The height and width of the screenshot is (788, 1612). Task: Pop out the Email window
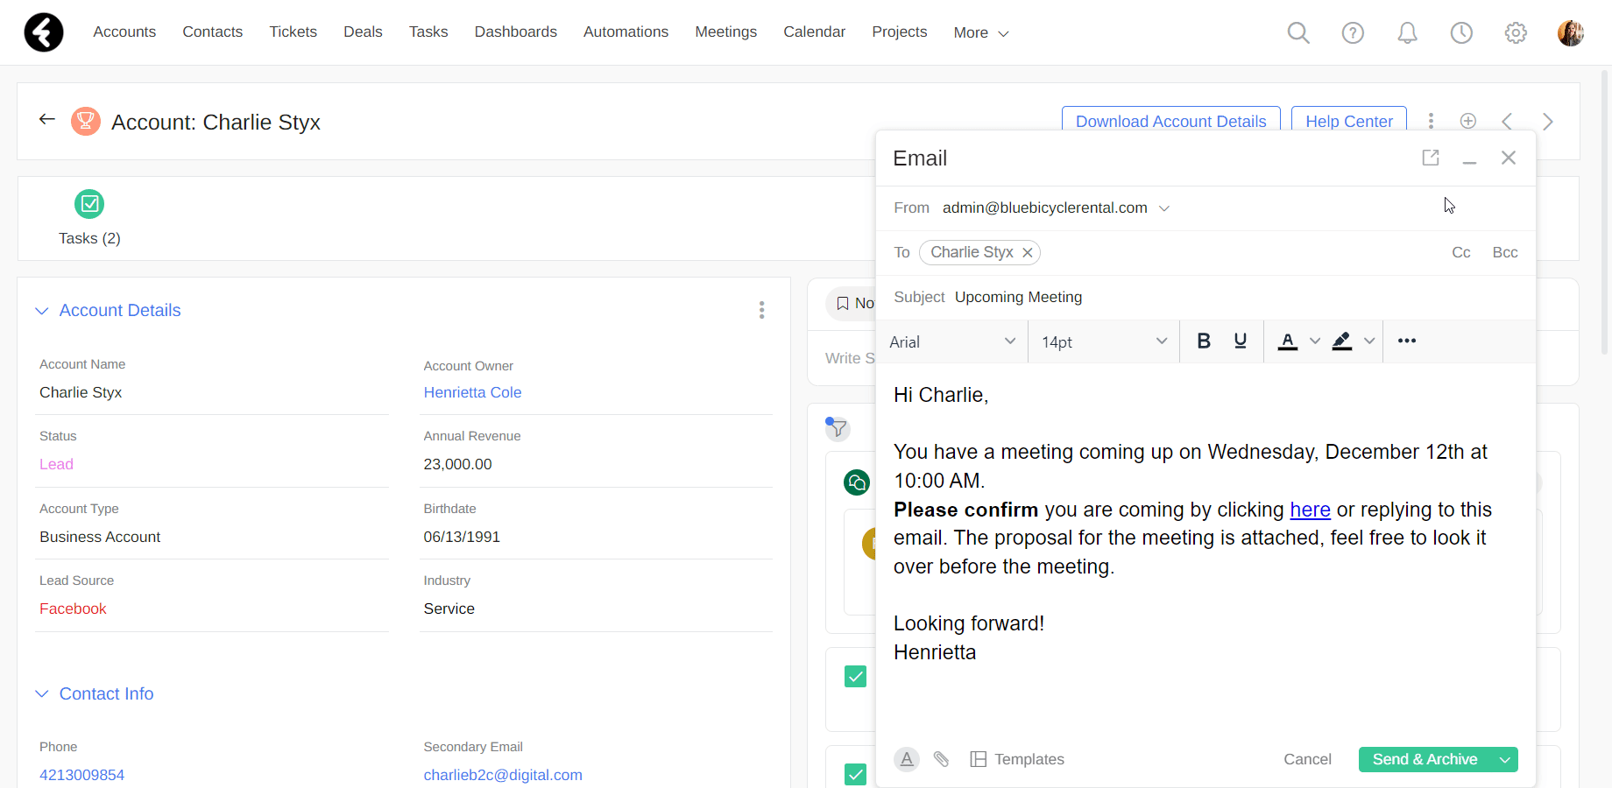(x=1431, y=158)
